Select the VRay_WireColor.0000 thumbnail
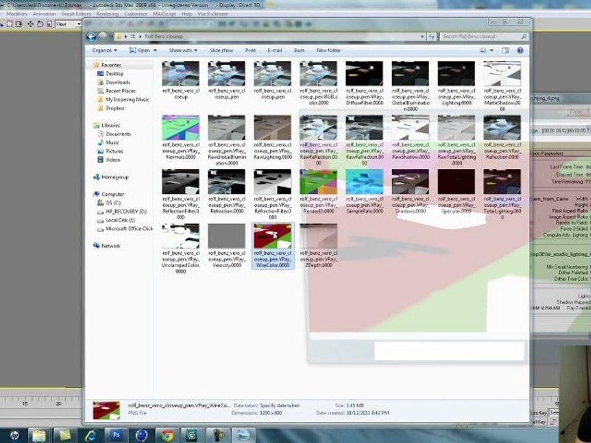 point(273,236)
